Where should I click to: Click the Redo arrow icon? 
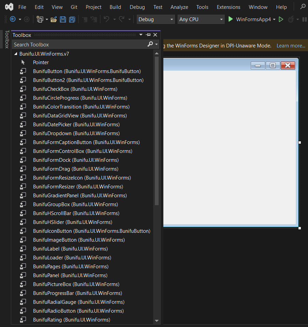point(121,19)
